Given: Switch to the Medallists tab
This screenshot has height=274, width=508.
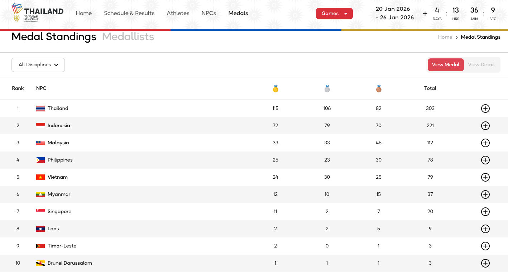Looking at the screenshot, I should pos(128,37).
